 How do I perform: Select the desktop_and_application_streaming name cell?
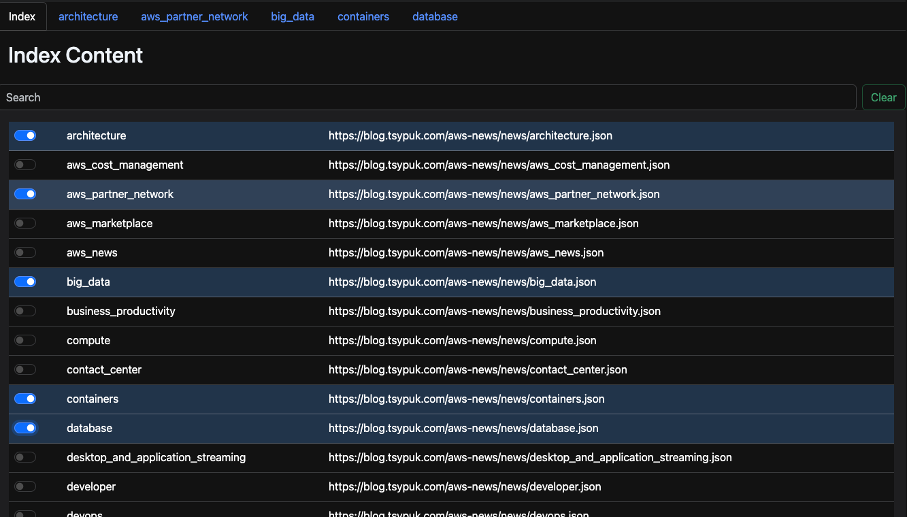pyautogui.click(x=156, y=457)
